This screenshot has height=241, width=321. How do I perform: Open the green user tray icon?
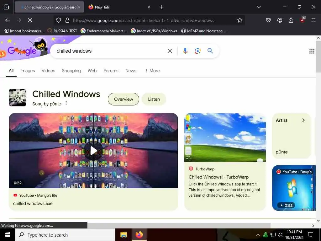point(266,235)
